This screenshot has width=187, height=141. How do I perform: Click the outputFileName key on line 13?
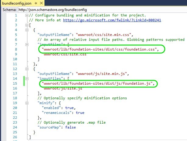(55, 74)
